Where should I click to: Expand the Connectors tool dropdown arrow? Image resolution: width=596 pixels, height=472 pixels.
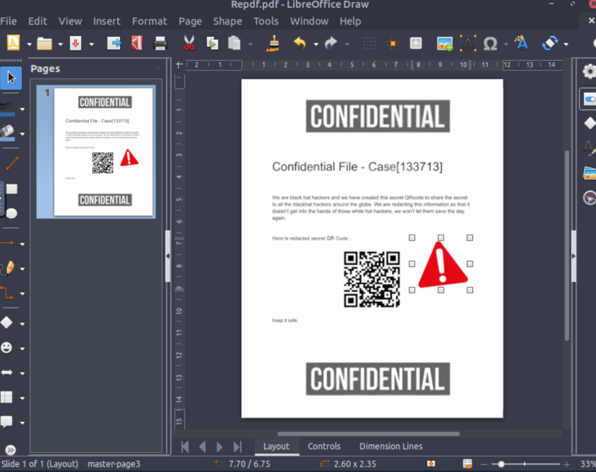coord(23,294)
